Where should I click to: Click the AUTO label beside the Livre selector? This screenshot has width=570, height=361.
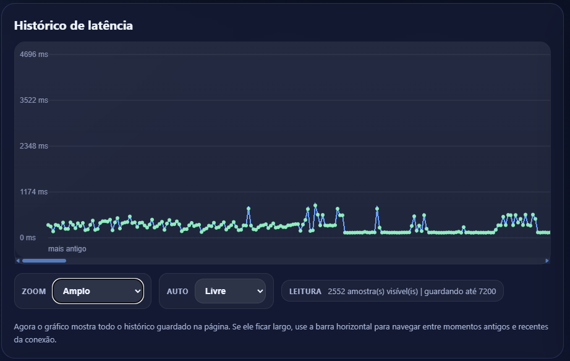(x=177, y=291)
